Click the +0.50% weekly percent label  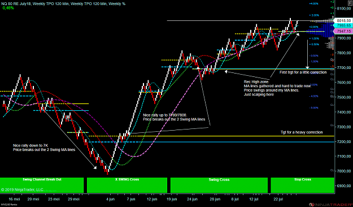tap(315, 45)
